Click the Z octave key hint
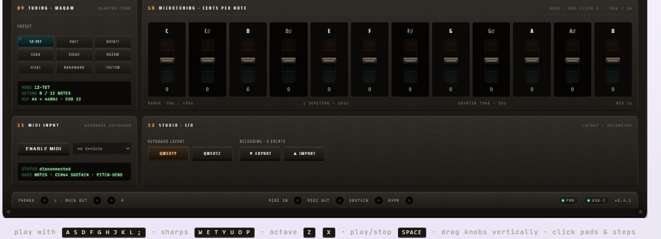661x239 pixels. [309, 232]
